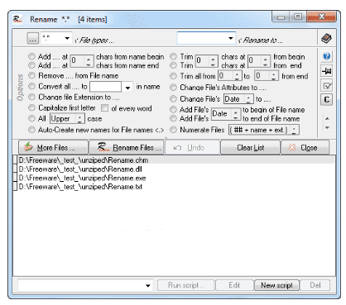Select 'Add at chars from name end' radio
This screenshot has height=305, width=346.
click(x=32, y=65)
